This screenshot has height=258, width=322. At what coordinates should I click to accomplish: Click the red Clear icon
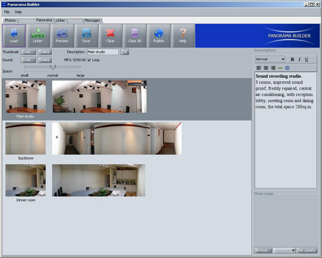[110, 36]
